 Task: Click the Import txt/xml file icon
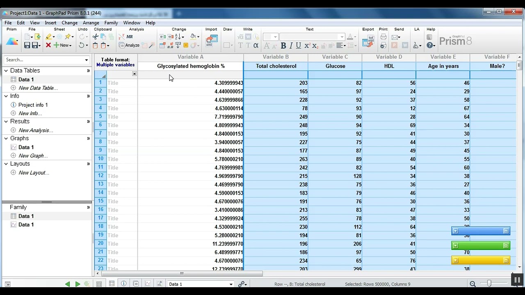click(x=212, y=41)
